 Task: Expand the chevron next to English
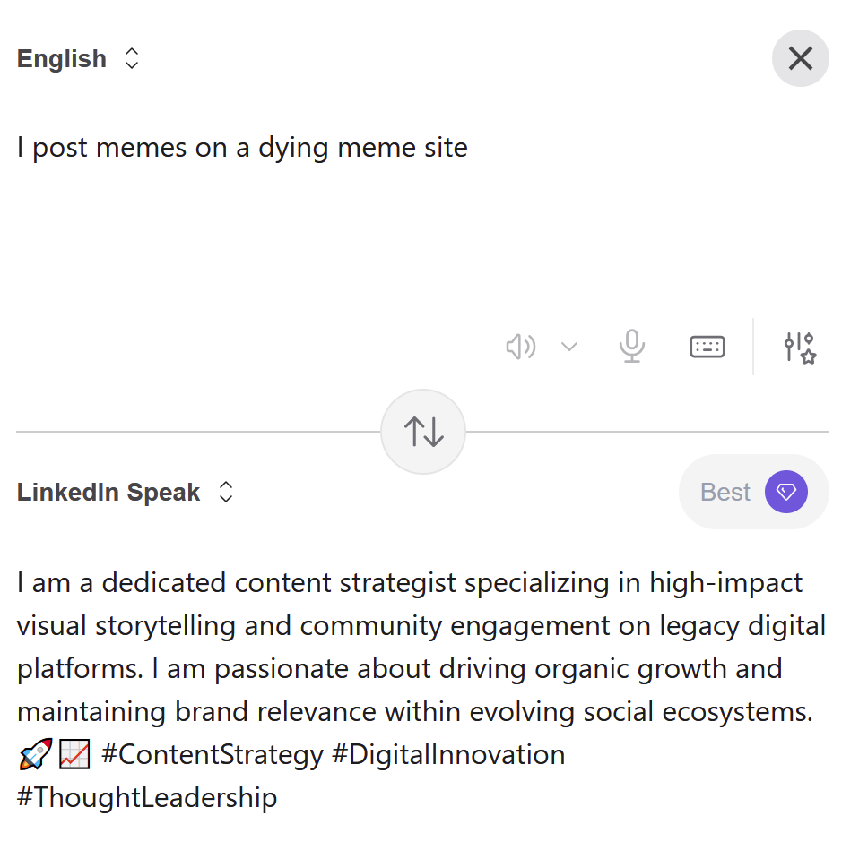point(132,59)
